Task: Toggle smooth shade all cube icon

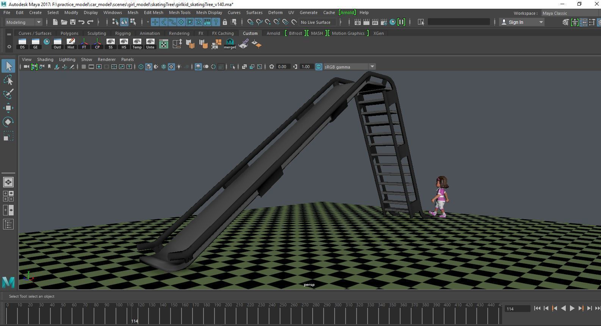Action: (x=149, y=67)
